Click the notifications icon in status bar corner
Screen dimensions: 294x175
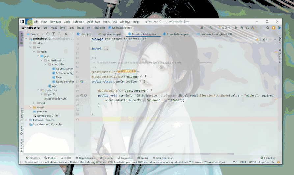[278, 162]
